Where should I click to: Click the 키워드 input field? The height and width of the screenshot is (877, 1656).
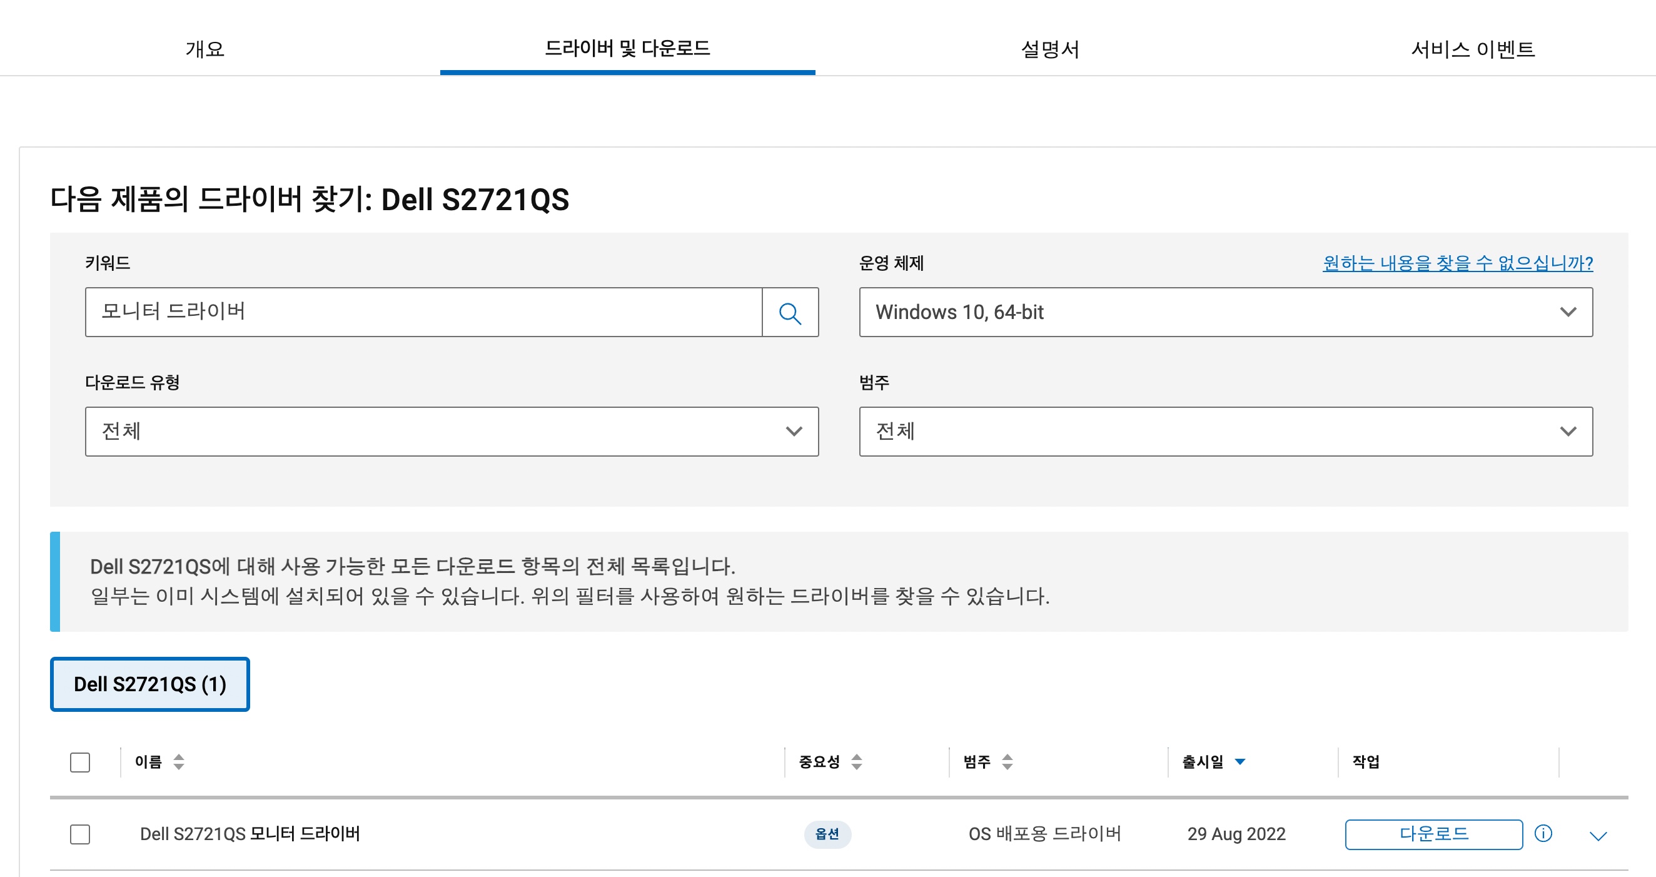coord(423,313)
